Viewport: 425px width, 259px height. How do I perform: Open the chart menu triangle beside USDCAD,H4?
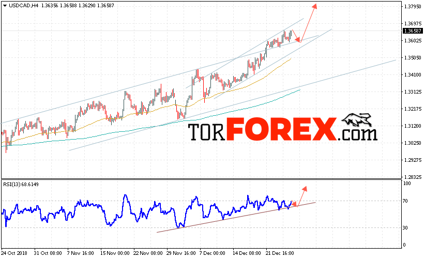(x=5, y=6)
